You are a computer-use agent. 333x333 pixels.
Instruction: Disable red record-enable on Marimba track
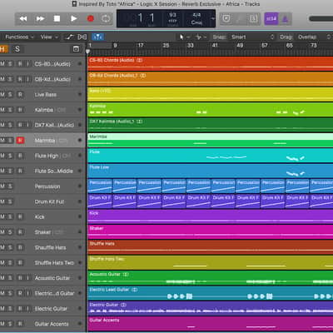click(x=20, y=141)
